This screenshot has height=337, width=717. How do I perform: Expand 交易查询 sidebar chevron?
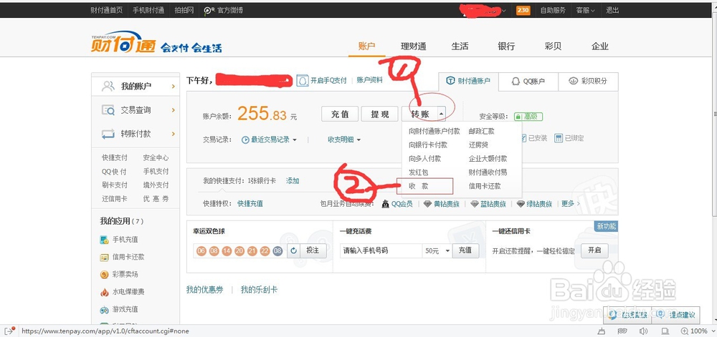[174, 110]
